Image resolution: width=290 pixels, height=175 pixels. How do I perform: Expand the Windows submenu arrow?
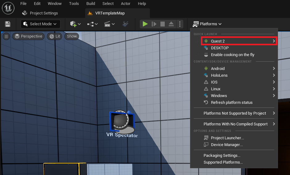coord(274,96)
